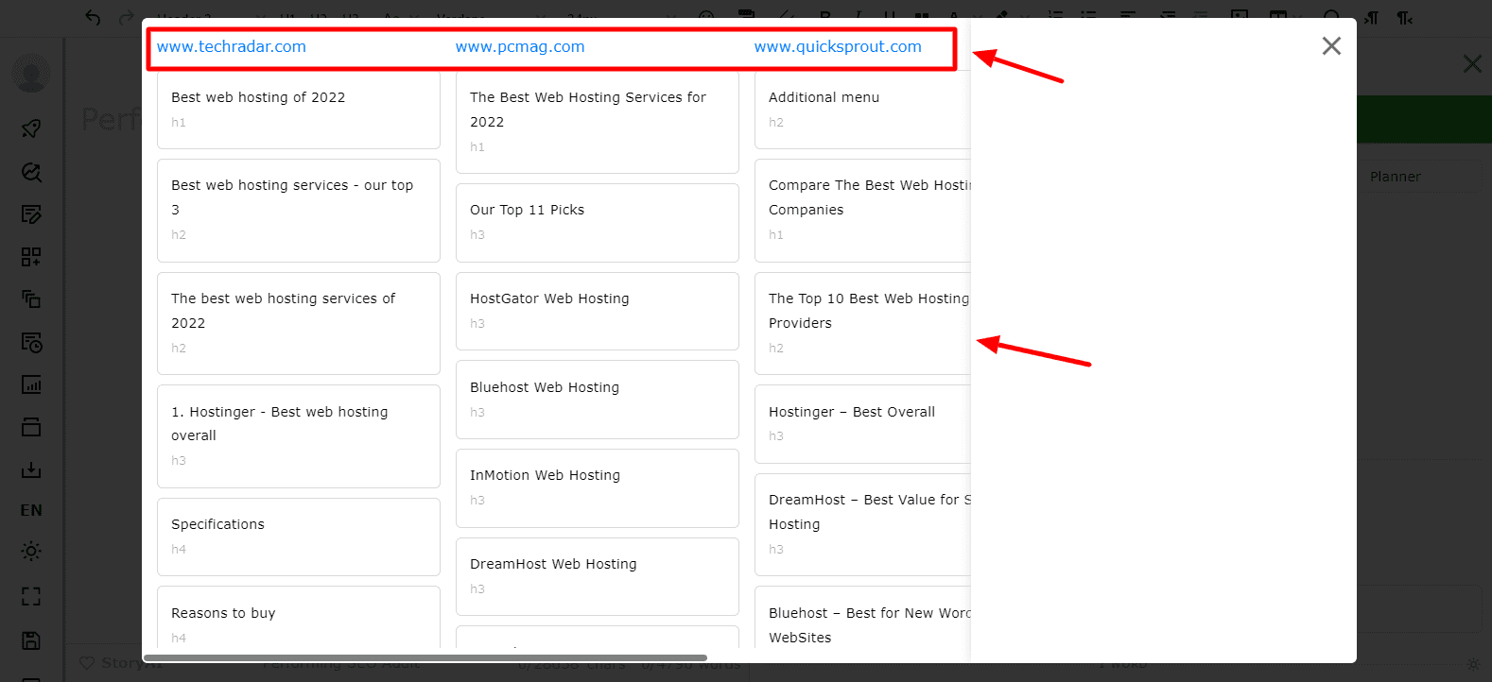Open the www.pcmag.com link
Screen dimensions: 1492x682
(520, 47)
